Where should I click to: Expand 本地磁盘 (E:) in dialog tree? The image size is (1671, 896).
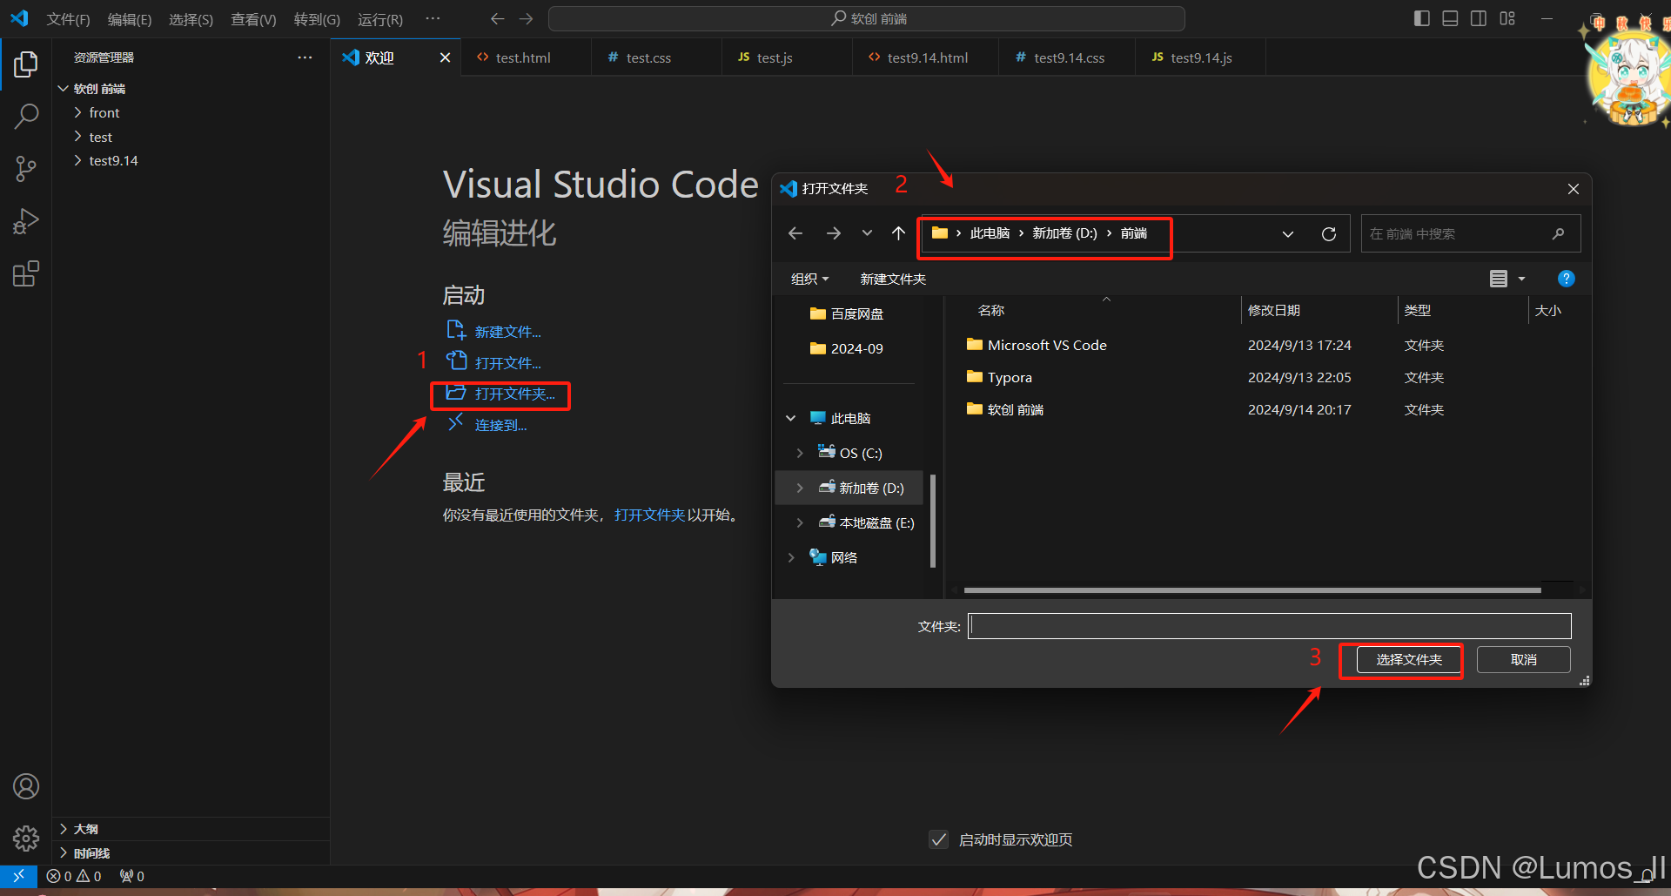point(800,522)
